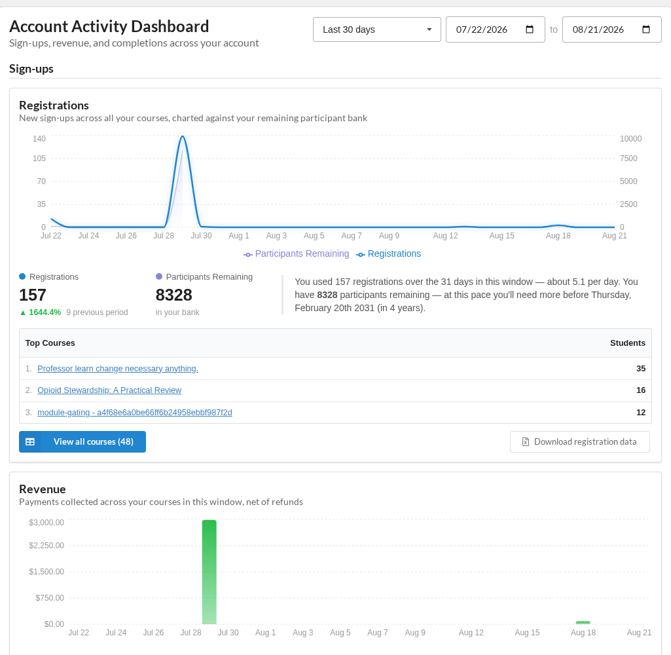
Task: Click the Registrations card heading
Action: click(x=54, y=105)
